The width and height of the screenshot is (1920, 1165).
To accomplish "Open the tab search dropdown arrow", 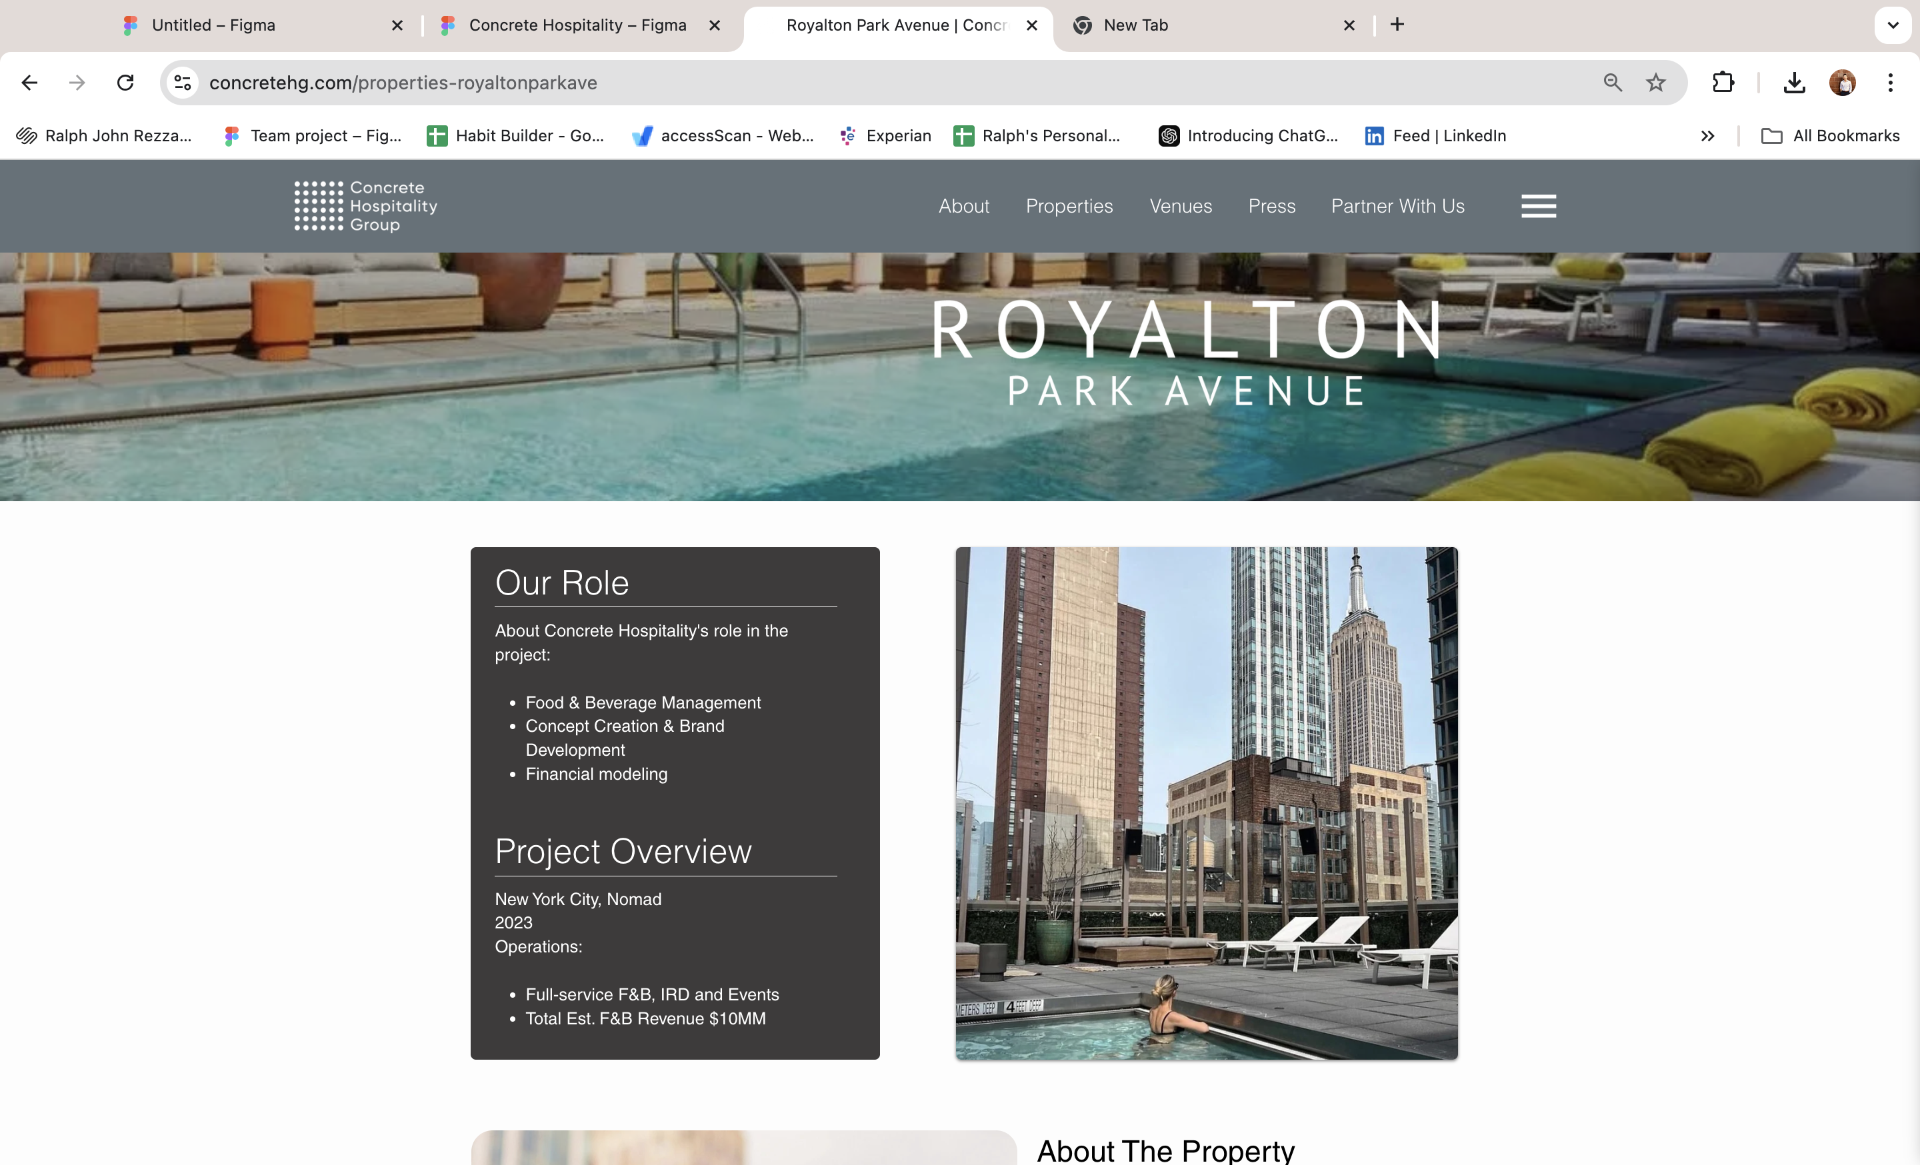I will [1892, 25].
